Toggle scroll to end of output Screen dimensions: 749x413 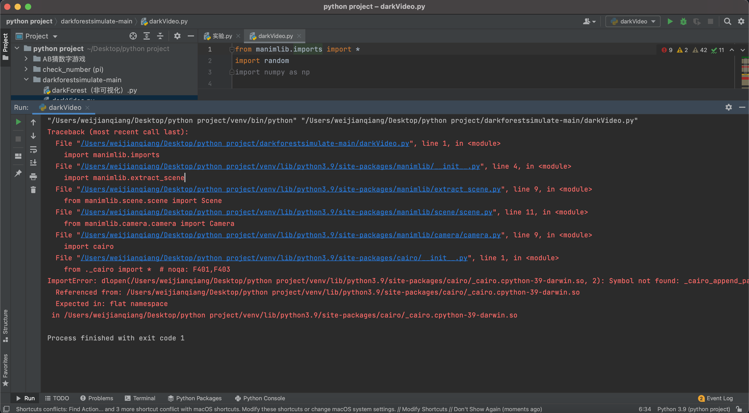[33, 163]
